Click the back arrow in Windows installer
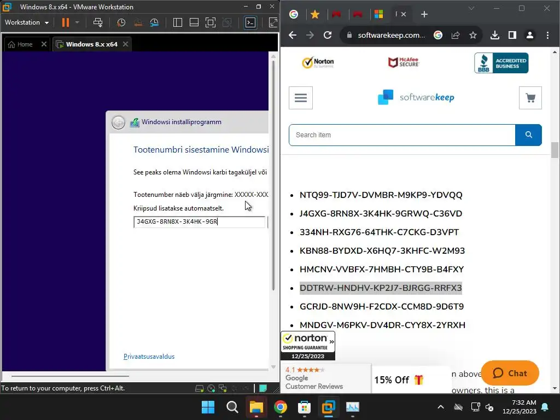Screen dimensions: 560x420 [118, 122]
